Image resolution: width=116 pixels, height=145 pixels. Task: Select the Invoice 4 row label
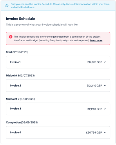(x=16, y=132)
